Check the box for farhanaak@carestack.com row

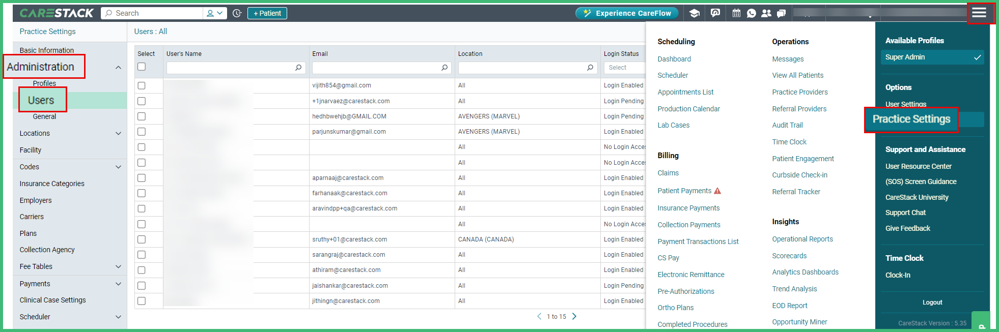pyautogui.click(x=142, y=193)
